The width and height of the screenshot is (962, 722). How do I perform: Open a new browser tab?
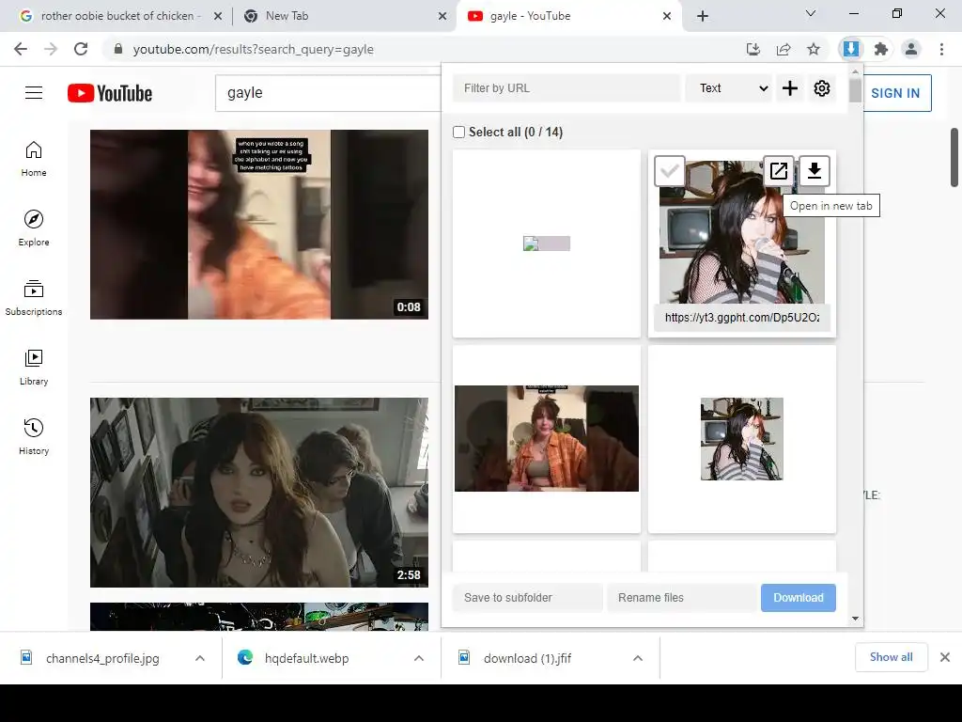tap(703, 16)
